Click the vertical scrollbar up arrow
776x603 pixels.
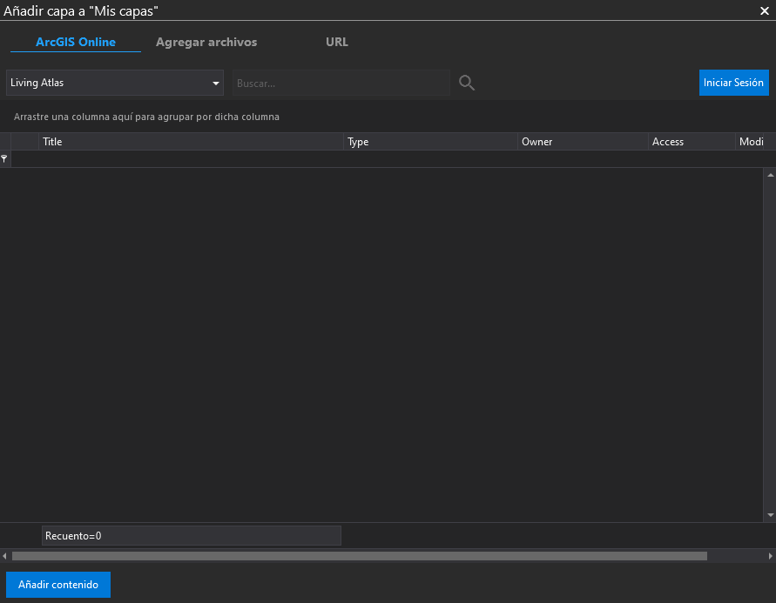770,175
